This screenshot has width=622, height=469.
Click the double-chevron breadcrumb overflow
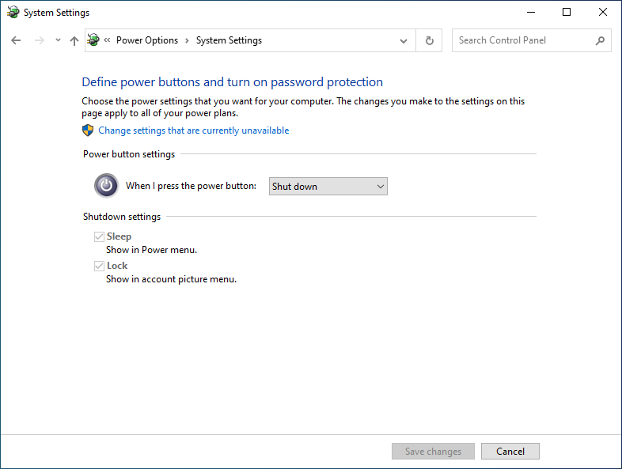tap(107, 40)
